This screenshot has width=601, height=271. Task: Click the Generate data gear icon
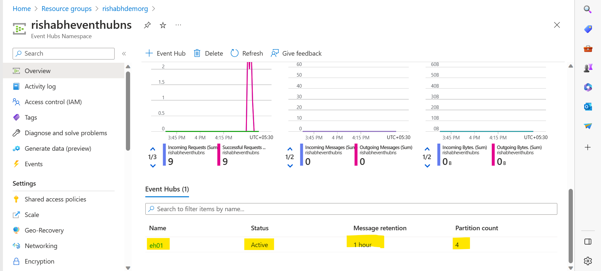click(x=16, y=148)
